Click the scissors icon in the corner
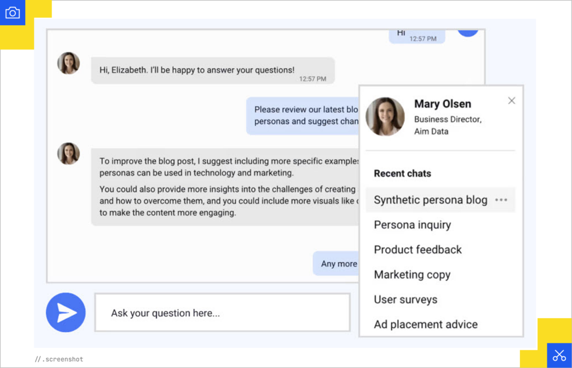 (x=559, y=355)
